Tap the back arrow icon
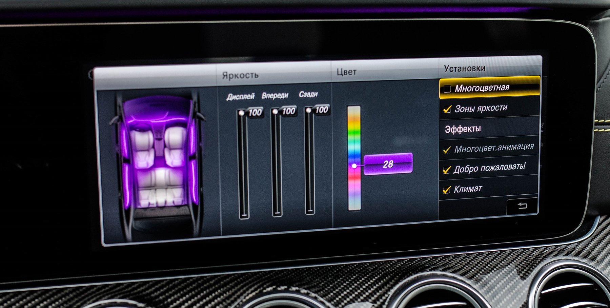The width and height of the screenshot is (610, 308). (x=522, y=206)
